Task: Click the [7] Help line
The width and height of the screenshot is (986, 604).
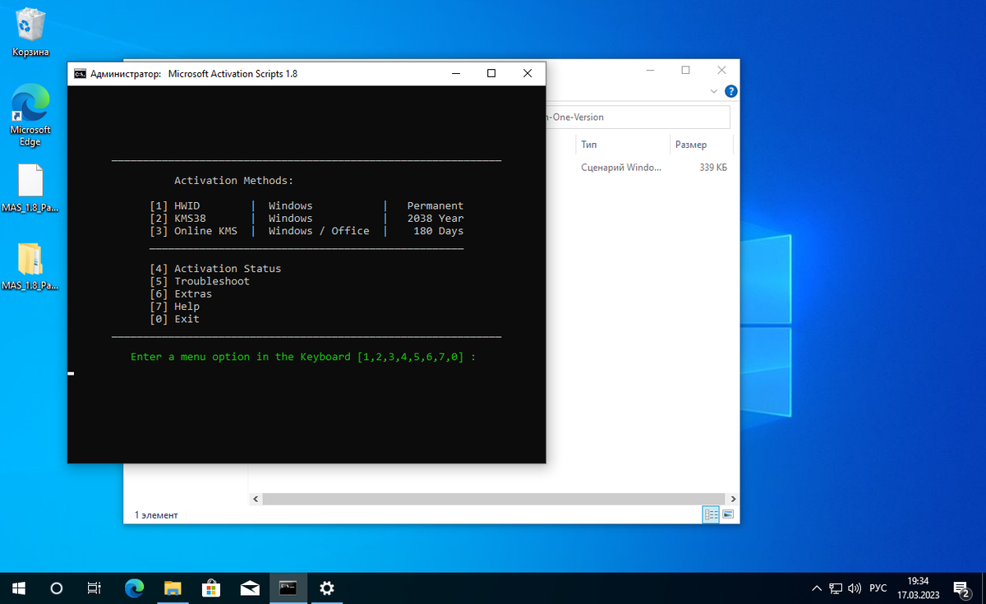Action: point(174,307)
